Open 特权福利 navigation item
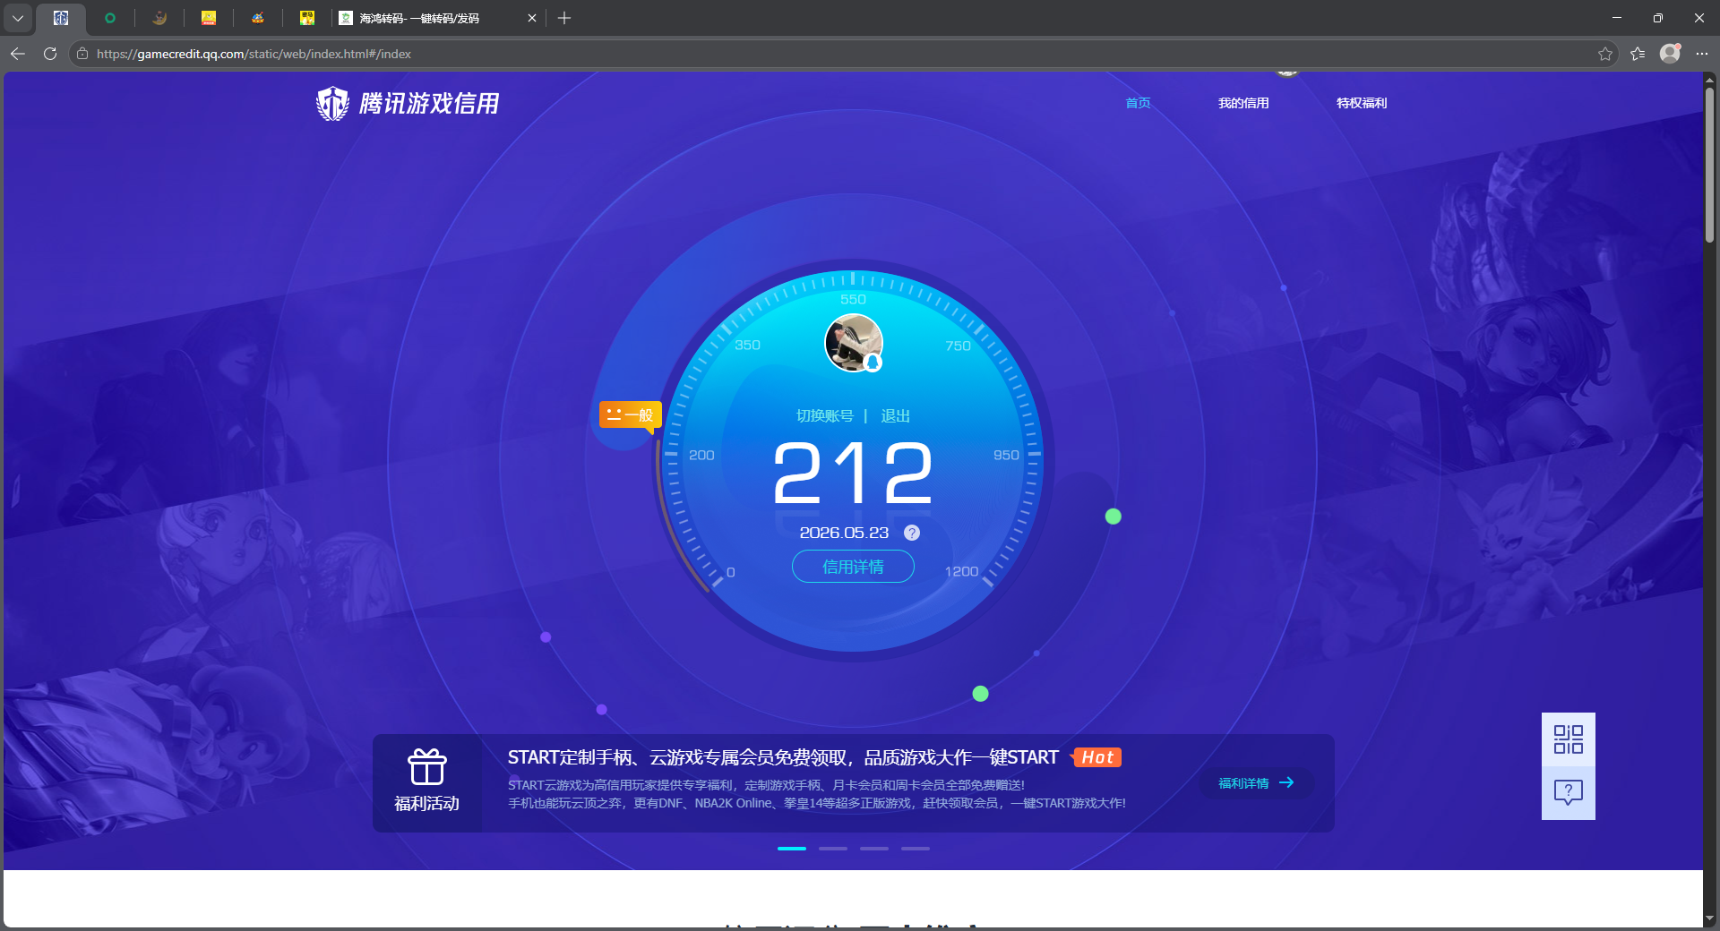Image resolution: width=1720 pixels, height=931 pixels. pos(1362,103)
